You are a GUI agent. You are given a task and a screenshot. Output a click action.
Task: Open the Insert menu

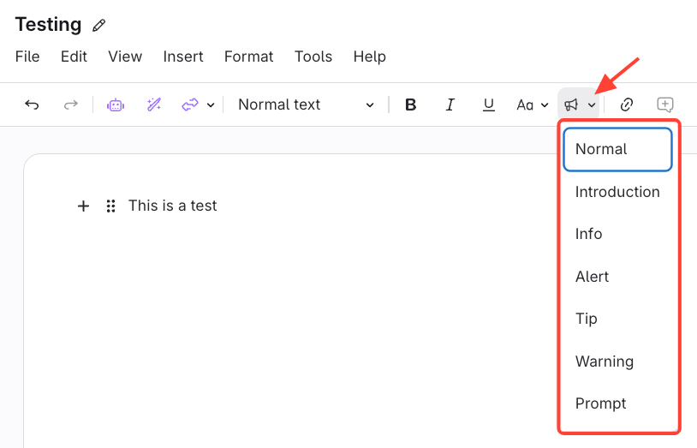pyautogui.click(x=183, y=57)
